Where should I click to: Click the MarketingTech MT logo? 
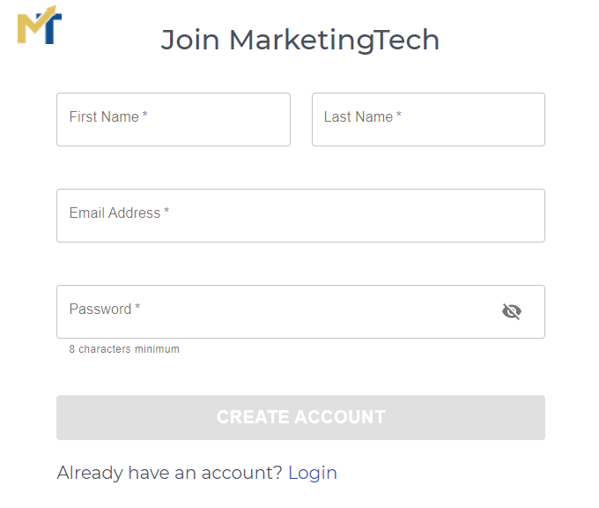(x=40, y=25)
